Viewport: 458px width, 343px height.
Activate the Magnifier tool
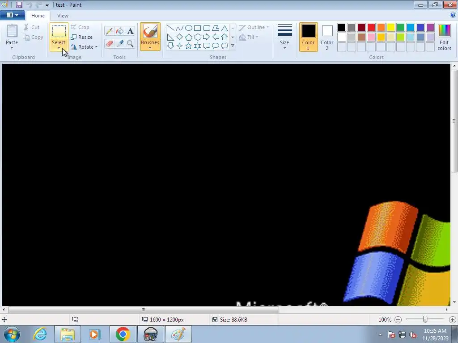click(x=130, y=44)
